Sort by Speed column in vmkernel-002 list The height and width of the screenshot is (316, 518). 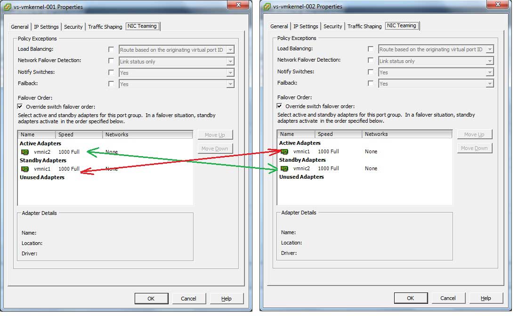pyautogui.click(x=338, y=134)
